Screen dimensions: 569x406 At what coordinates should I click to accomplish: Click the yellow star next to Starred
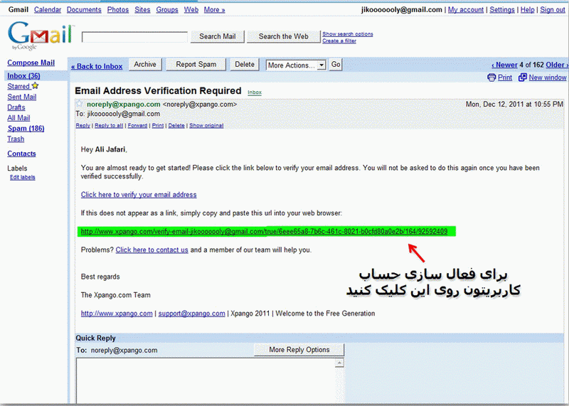pos(35,85)
